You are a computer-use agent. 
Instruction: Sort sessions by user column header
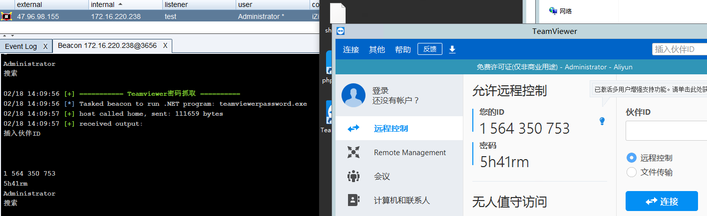click(x=273, y=4)
